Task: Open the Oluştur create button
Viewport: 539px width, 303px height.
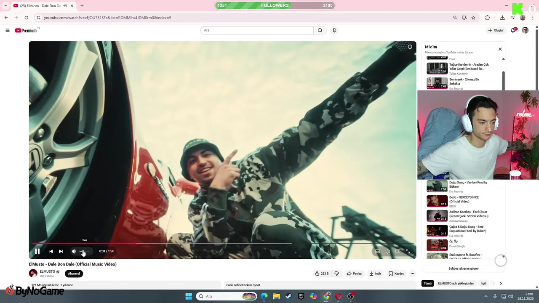Action: [496, 30]
